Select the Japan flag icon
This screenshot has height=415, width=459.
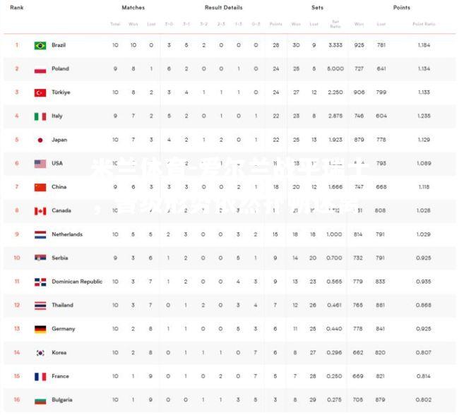pyautogui.click(x=40, y=140)
